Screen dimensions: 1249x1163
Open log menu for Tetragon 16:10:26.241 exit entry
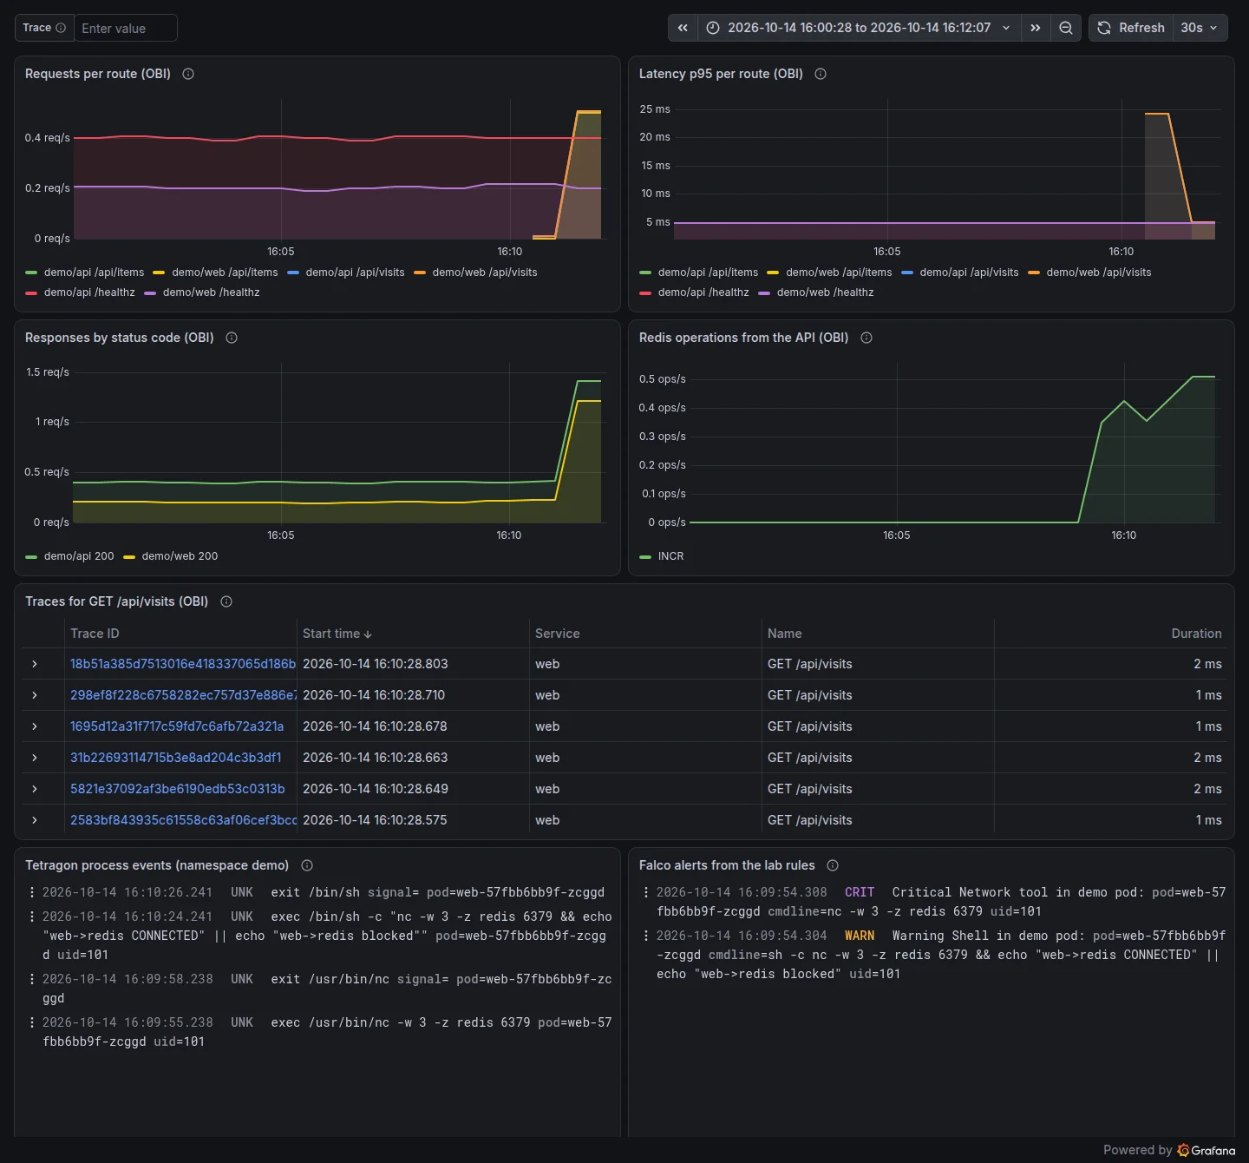coord(32,892)
